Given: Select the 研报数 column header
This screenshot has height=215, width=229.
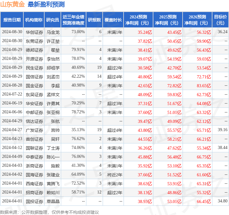Looking at the screenshot, I should (94, 20).
